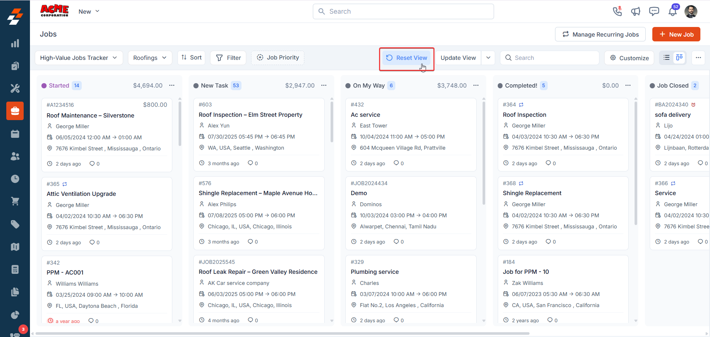This screenshot has width=710, height=337.
Task: Open New Task column three-dot menu
Action: (324, 85)
